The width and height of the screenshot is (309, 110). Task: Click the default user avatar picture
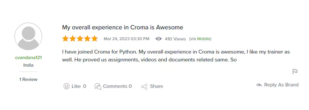[x=28, y=36]
